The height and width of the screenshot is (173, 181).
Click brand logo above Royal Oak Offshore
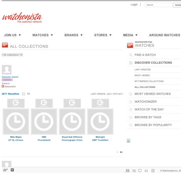click(x=72, y=103)
